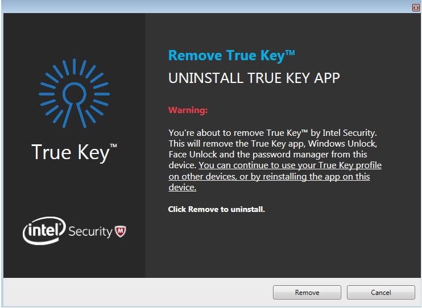The image size is (422, 308).
Task: Click the window title bar
Action: coord(207,7)
